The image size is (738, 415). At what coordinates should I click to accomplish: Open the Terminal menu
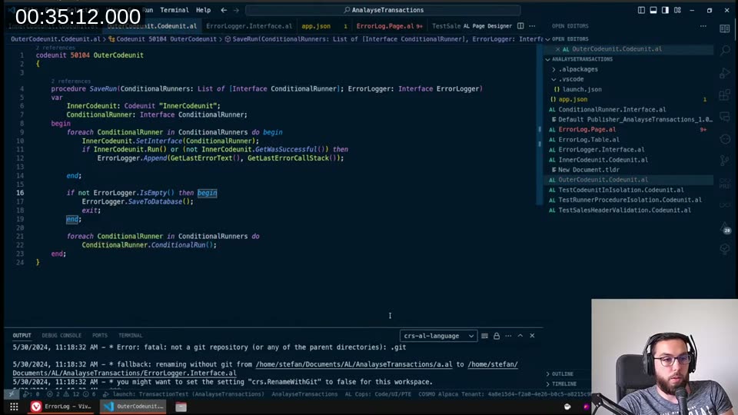pos(174,10)
